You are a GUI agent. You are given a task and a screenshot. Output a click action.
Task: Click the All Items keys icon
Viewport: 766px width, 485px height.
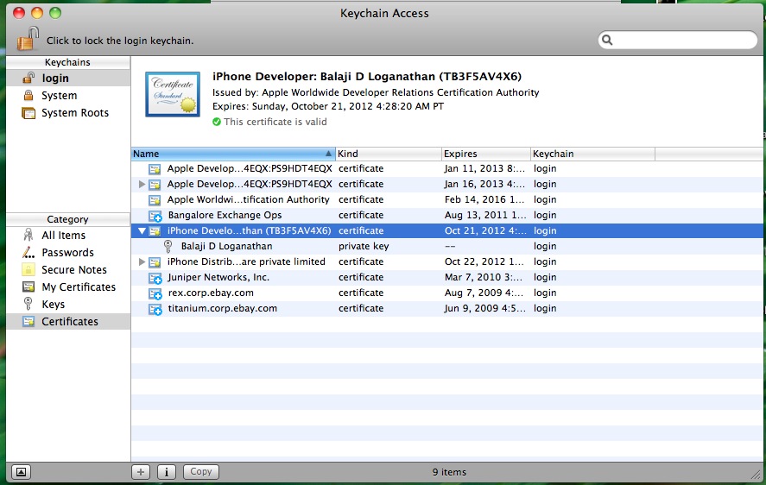pyautogui.click(x=28, y=235)
